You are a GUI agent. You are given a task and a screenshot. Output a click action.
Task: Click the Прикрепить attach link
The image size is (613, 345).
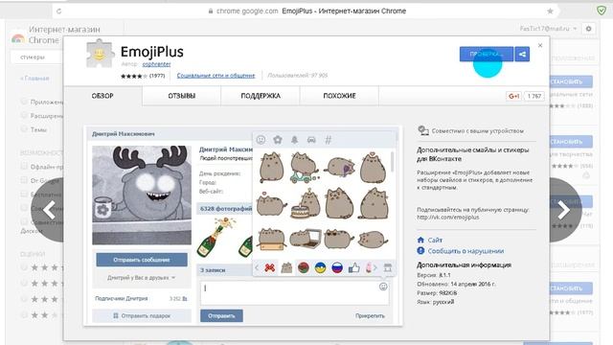pyautogui.click(x=370, y=315)
